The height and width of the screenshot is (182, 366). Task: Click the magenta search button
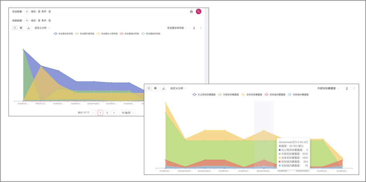pyautogui.click(x=198, y=12)
